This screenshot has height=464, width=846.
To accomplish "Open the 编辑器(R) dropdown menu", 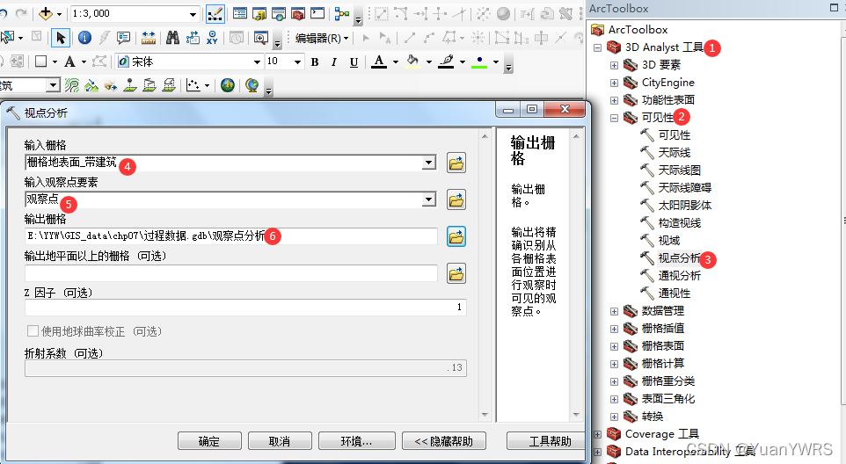I will point(322,39).
